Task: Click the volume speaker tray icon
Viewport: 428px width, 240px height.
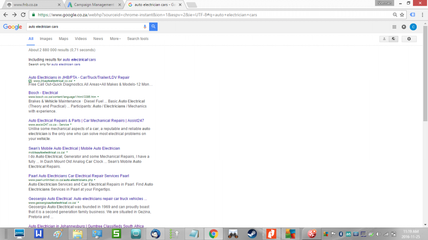Action: click(378, 234)
